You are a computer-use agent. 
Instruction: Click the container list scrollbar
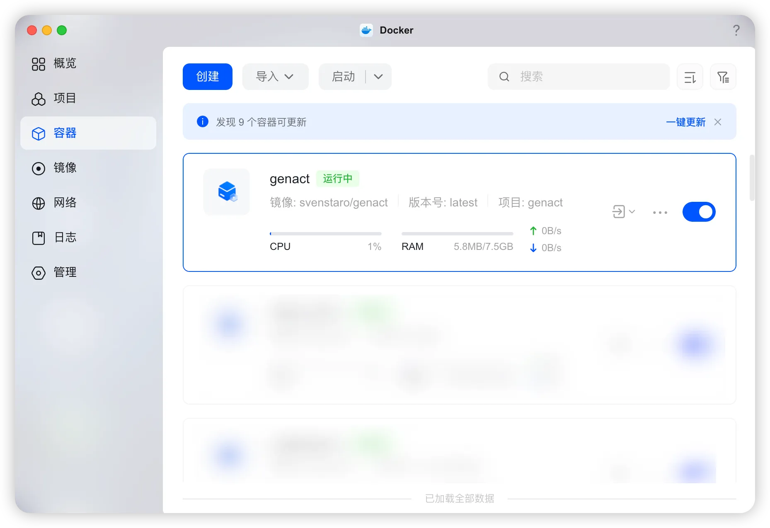click(x=752, y=178)
